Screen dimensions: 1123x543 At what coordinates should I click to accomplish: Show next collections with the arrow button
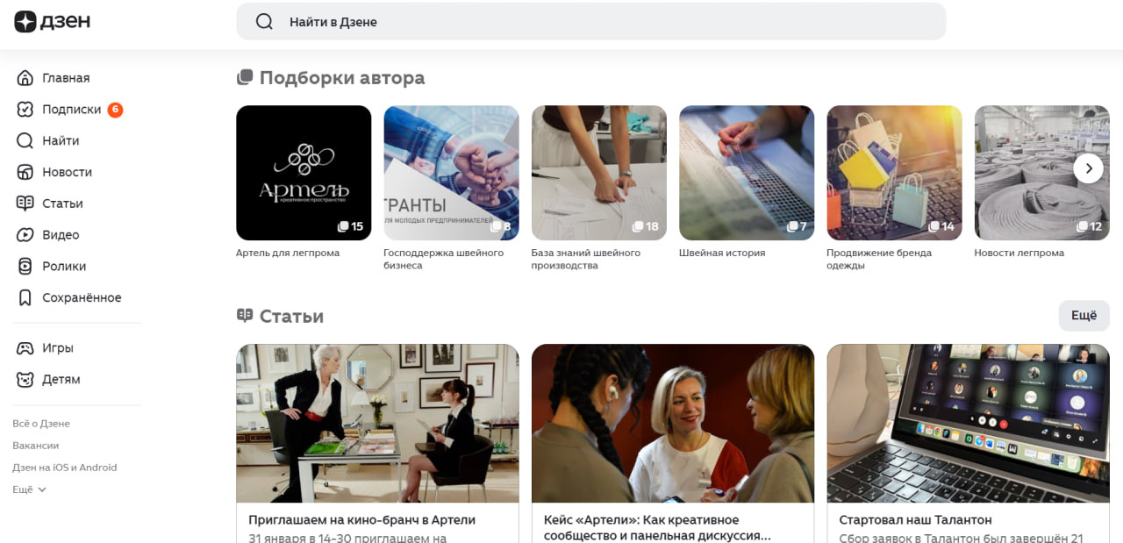click(x=1089, y=168)
